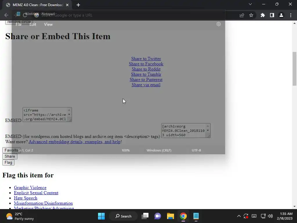Screen dimensions: 297x223
Task: Click Share to Reddit link
Action: [146, 69]
